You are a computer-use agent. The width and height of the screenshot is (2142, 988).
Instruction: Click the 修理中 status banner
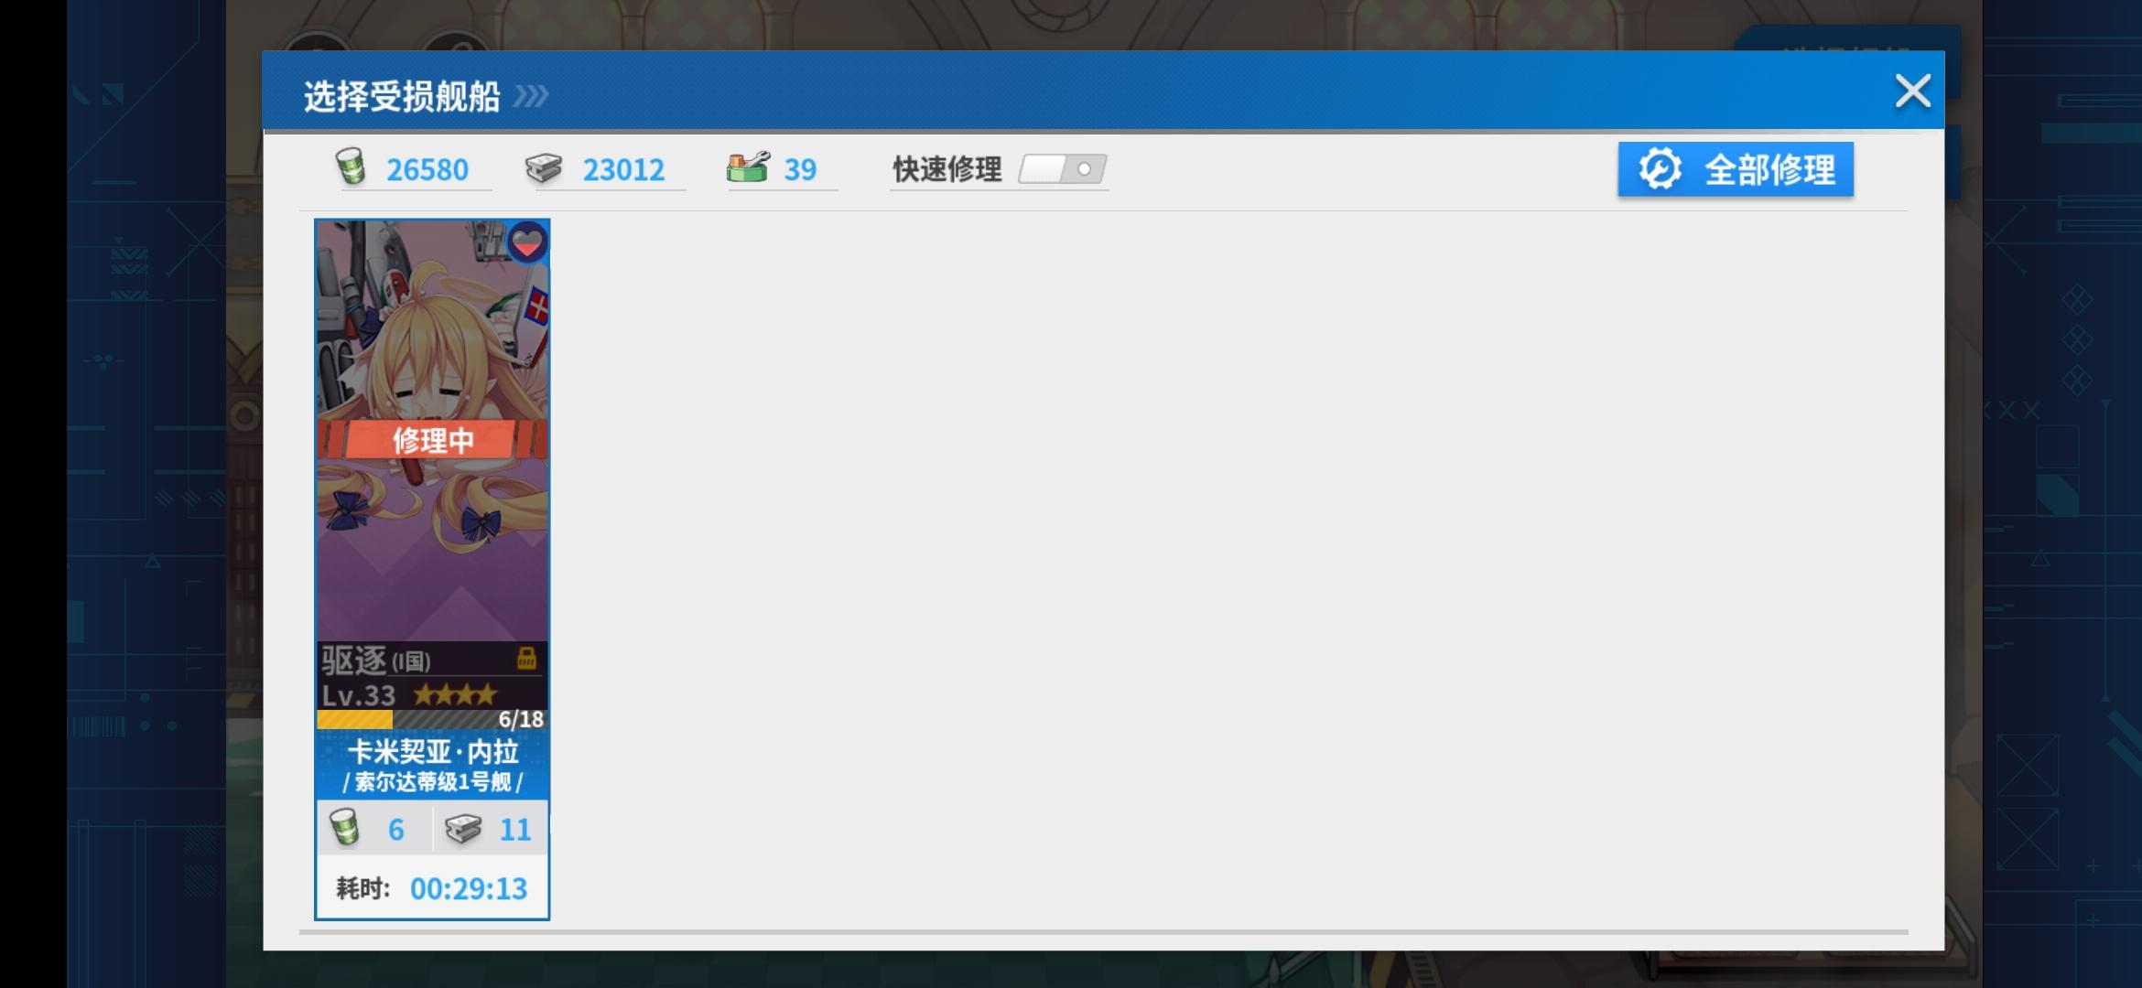click(x=432, y=440)
